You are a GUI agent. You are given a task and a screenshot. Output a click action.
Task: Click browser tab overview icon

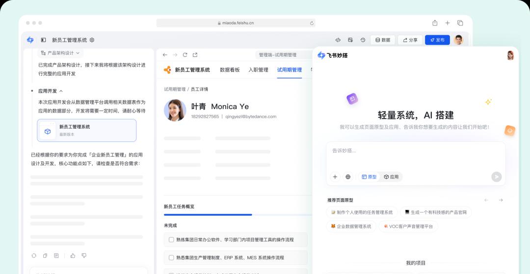click(460, 23)
